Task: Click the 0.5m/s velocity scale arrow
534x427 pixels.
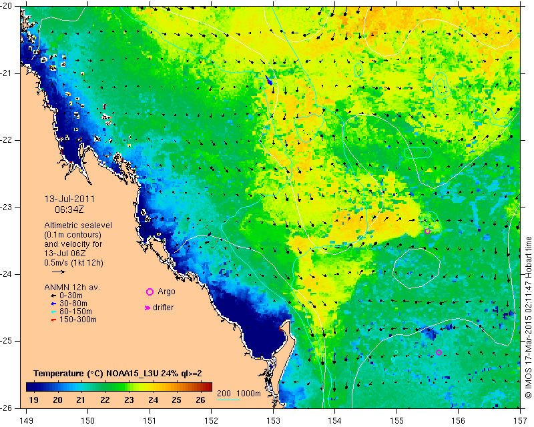Action: 59,272
